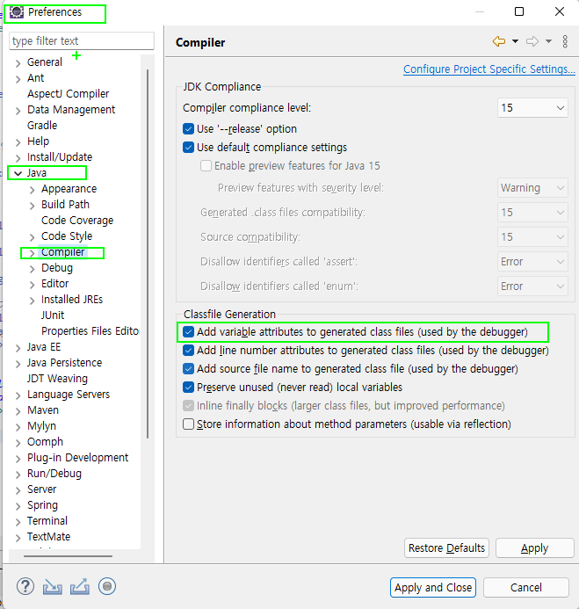Select AspectJ Compiler in tree
579x609 pixels.
68,94
